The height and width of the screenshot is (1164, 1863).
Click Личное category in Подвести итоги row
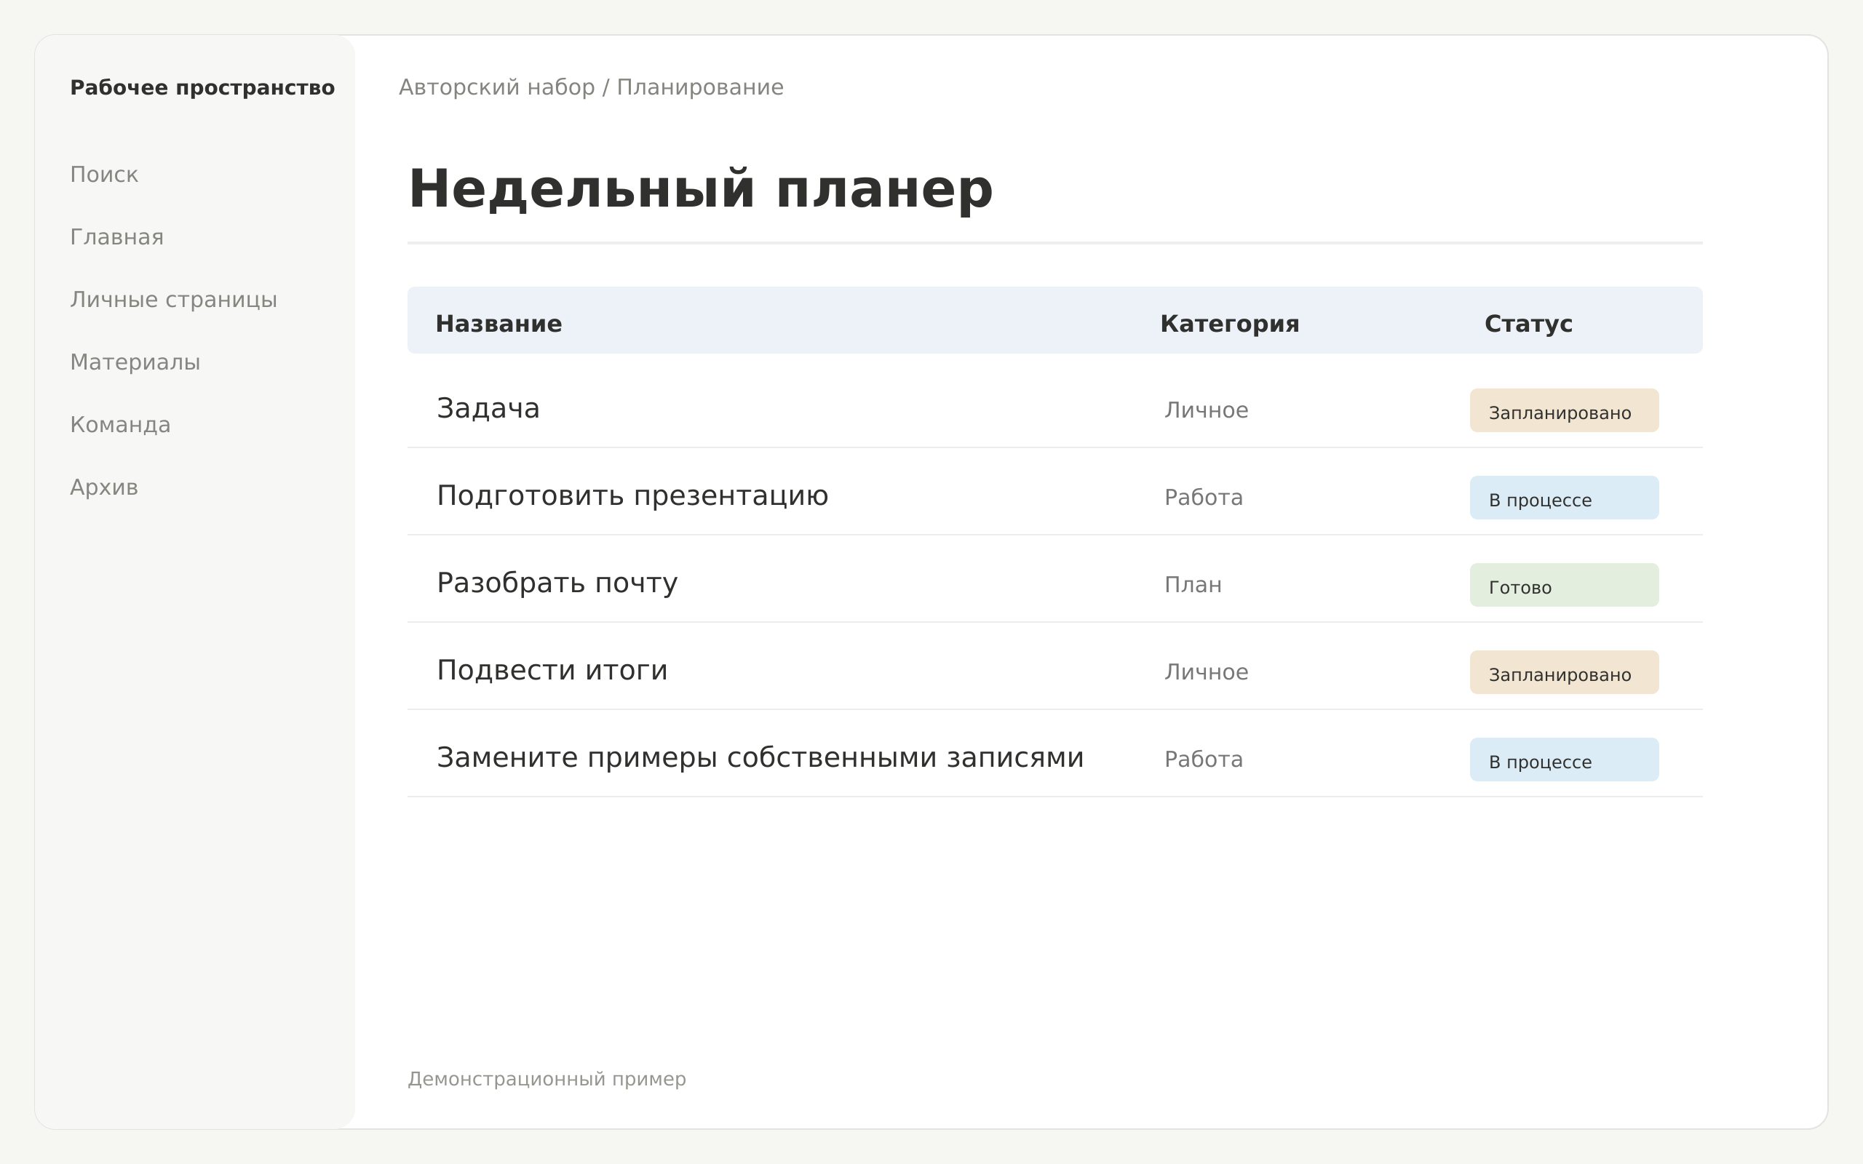1207,672
